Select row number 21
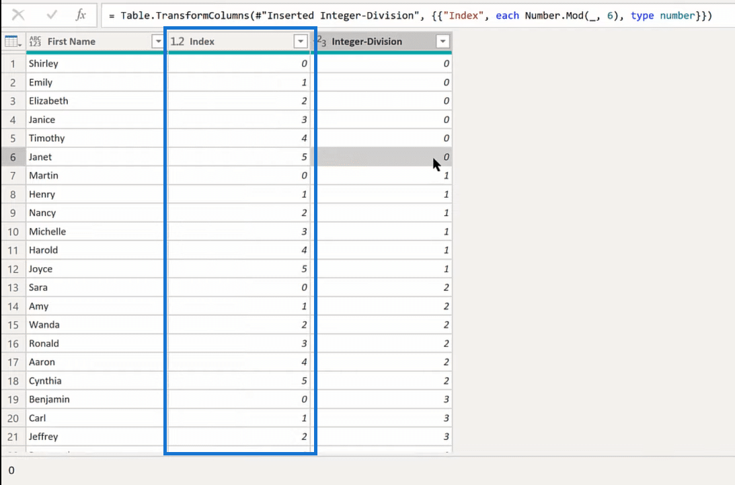Screen dimensions: 735x485 pos(13,437)
